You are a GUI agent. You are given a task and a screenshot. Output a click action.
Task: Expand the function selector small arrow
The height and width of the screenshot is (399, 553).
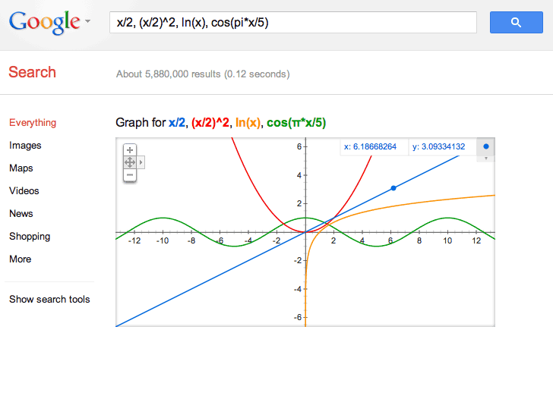tap(486, 159)
